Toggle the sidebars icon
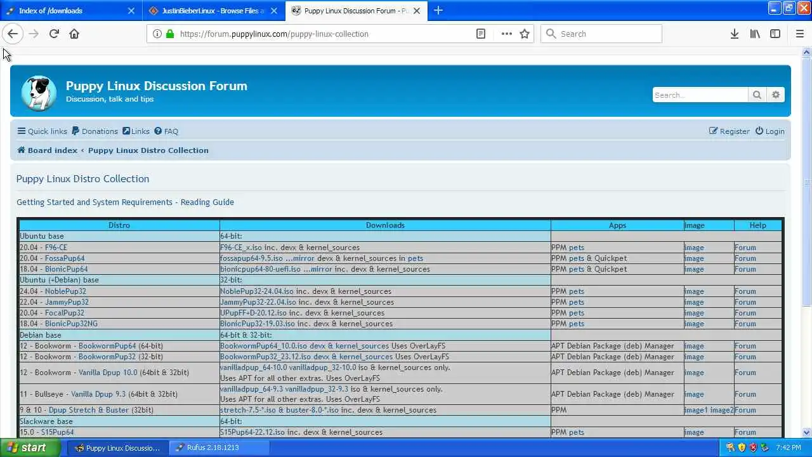The height and width of the screenshot is (457, 812). (x=775, y=34)
